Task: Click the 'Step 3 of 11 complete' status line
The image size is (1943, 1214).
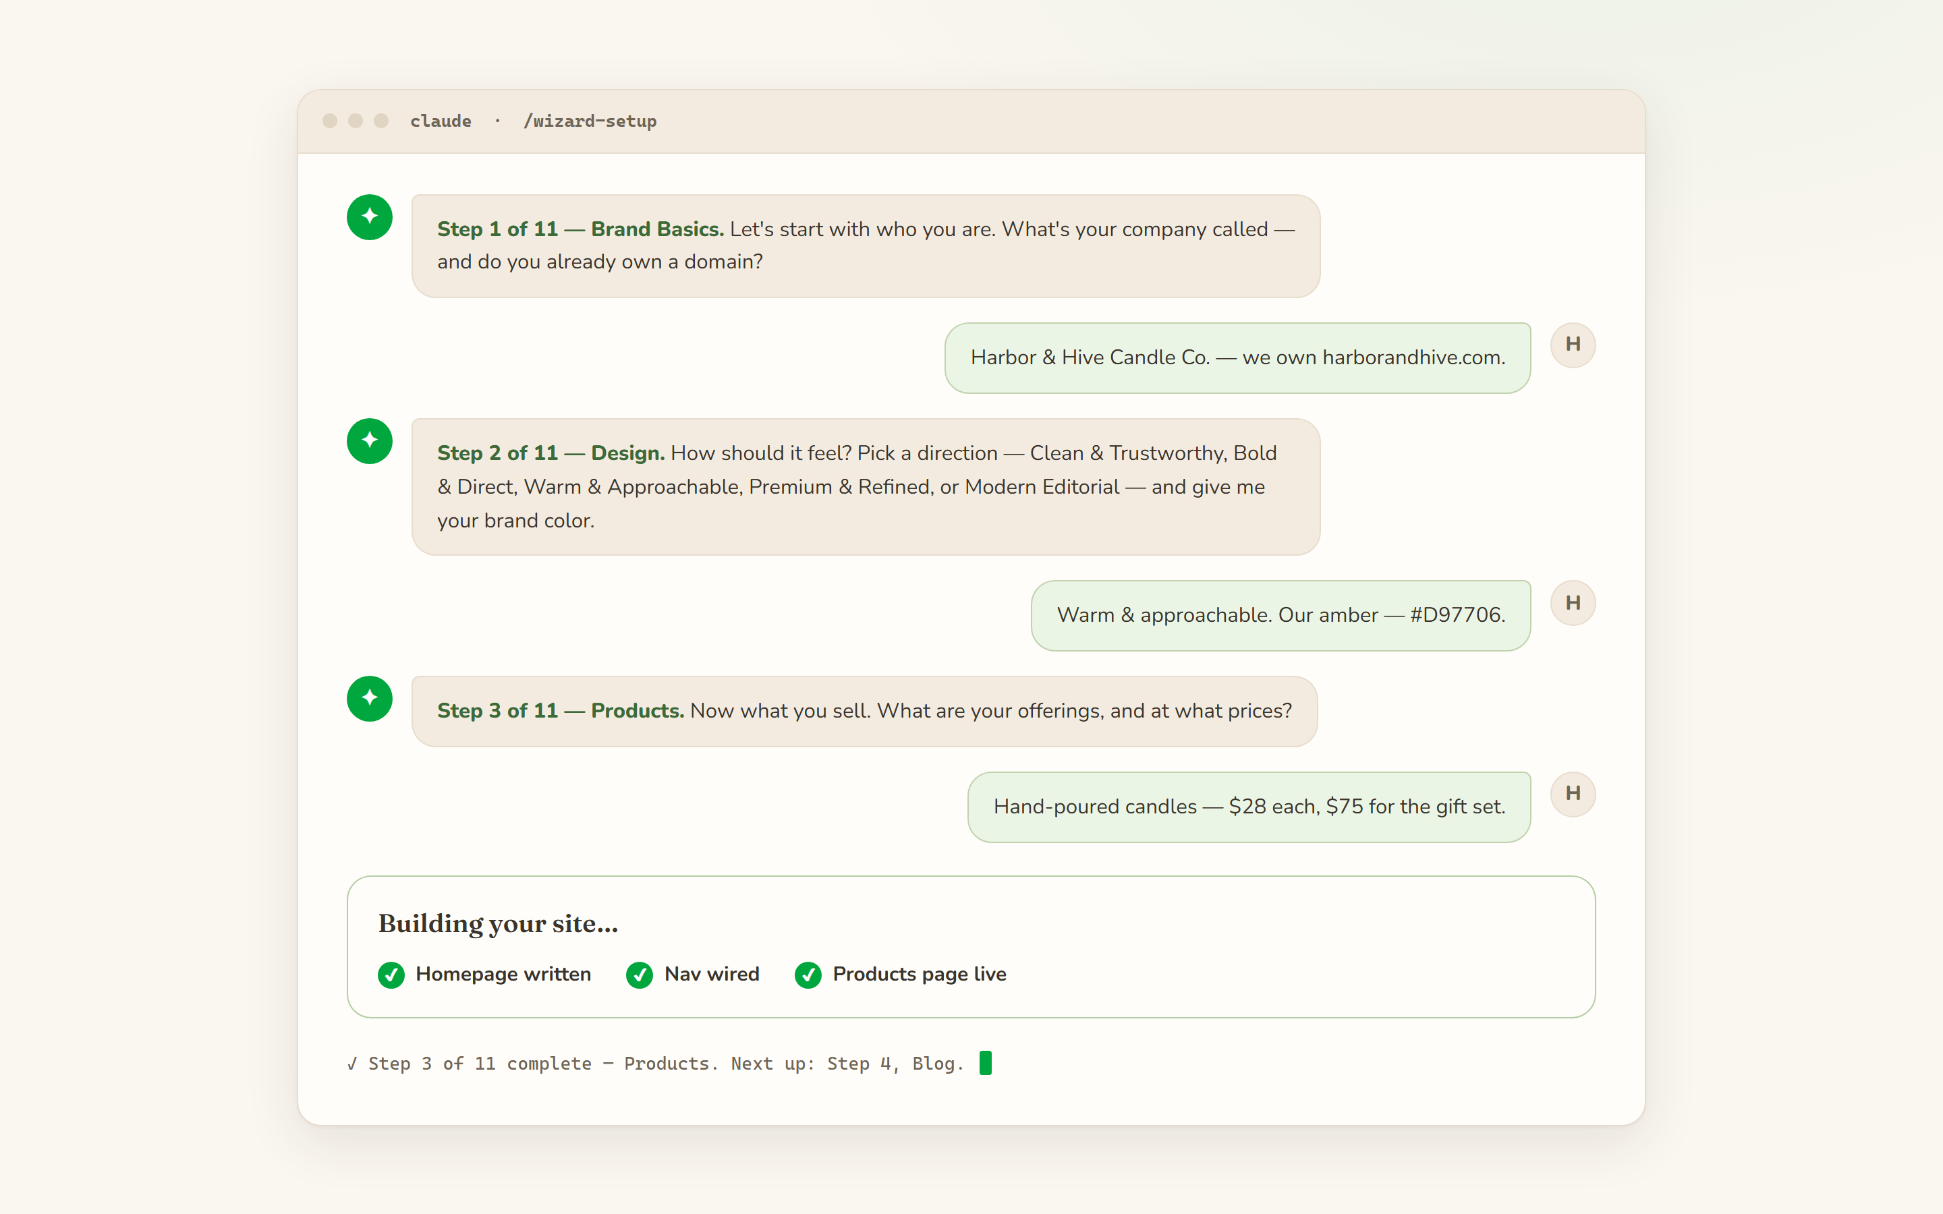Action: point(655,1064)
